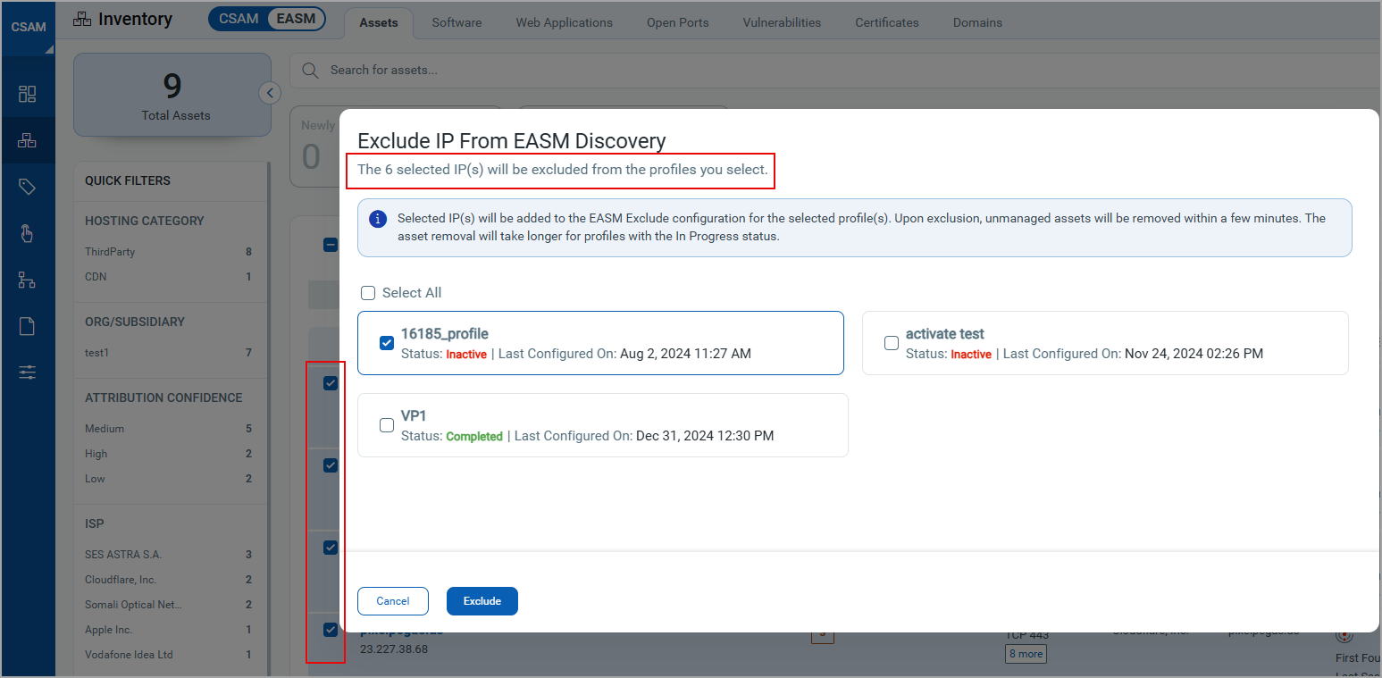Open the Certificates tab
Screen dimensions: 1382x678
click(885, 22)
